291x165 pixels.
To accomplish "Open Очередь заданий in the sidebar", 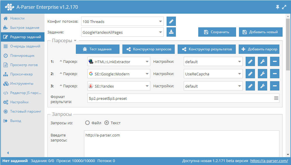I will (x=22, y=46).
